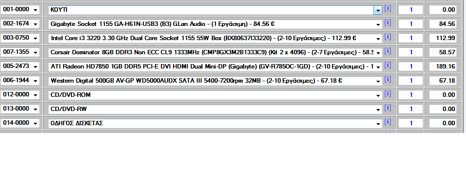Select the 58.57 price field
Viewport: 466px width, 180px height.
(x=443, y=53)
